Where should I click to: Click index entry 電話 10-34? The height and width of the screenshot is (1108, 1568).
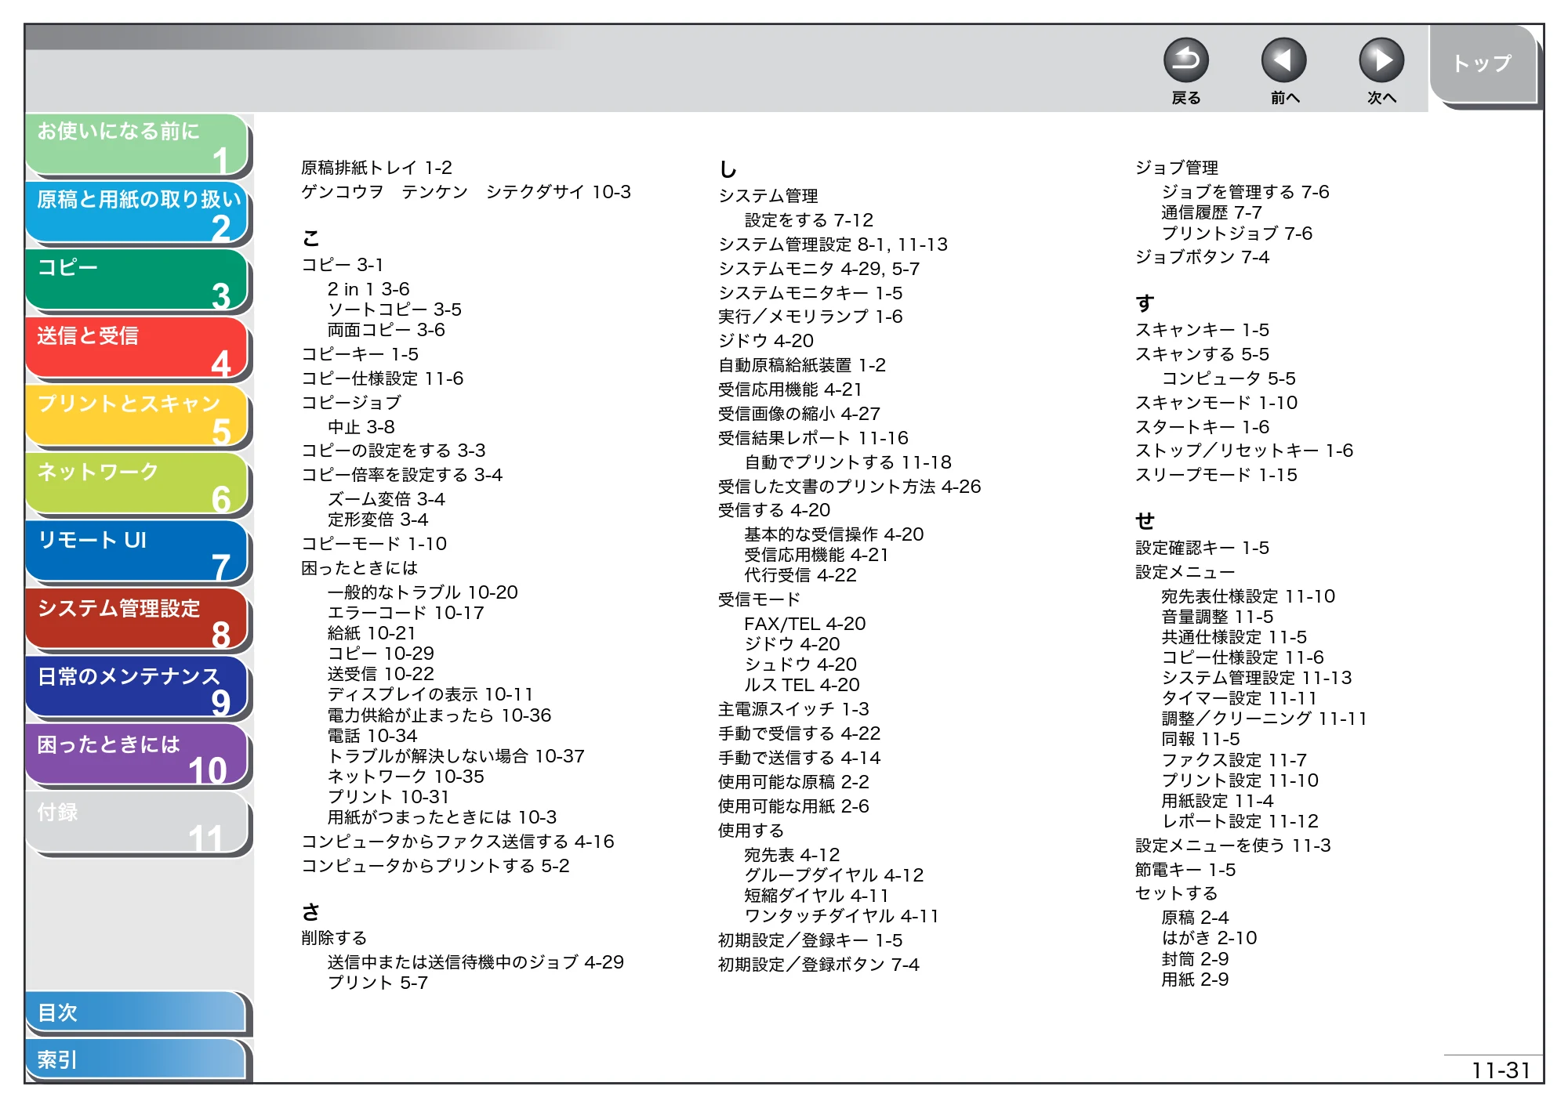click(372, 736)
